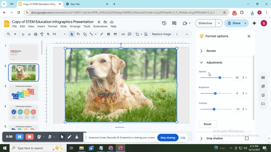Open the Fit zoom level dropdown
271x152 pixels.
pos(59,34)
